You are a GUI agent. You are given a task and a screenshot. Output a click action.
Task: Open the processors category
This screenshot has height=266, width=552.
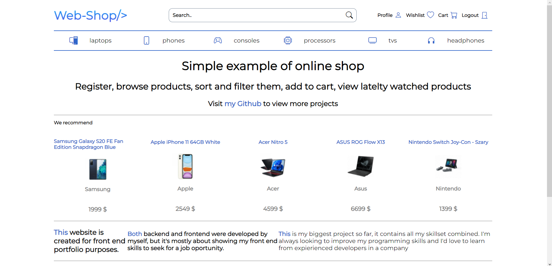[x=320, y=40]
